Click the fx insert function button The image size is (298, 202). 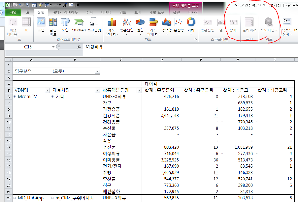pos(79,47)
